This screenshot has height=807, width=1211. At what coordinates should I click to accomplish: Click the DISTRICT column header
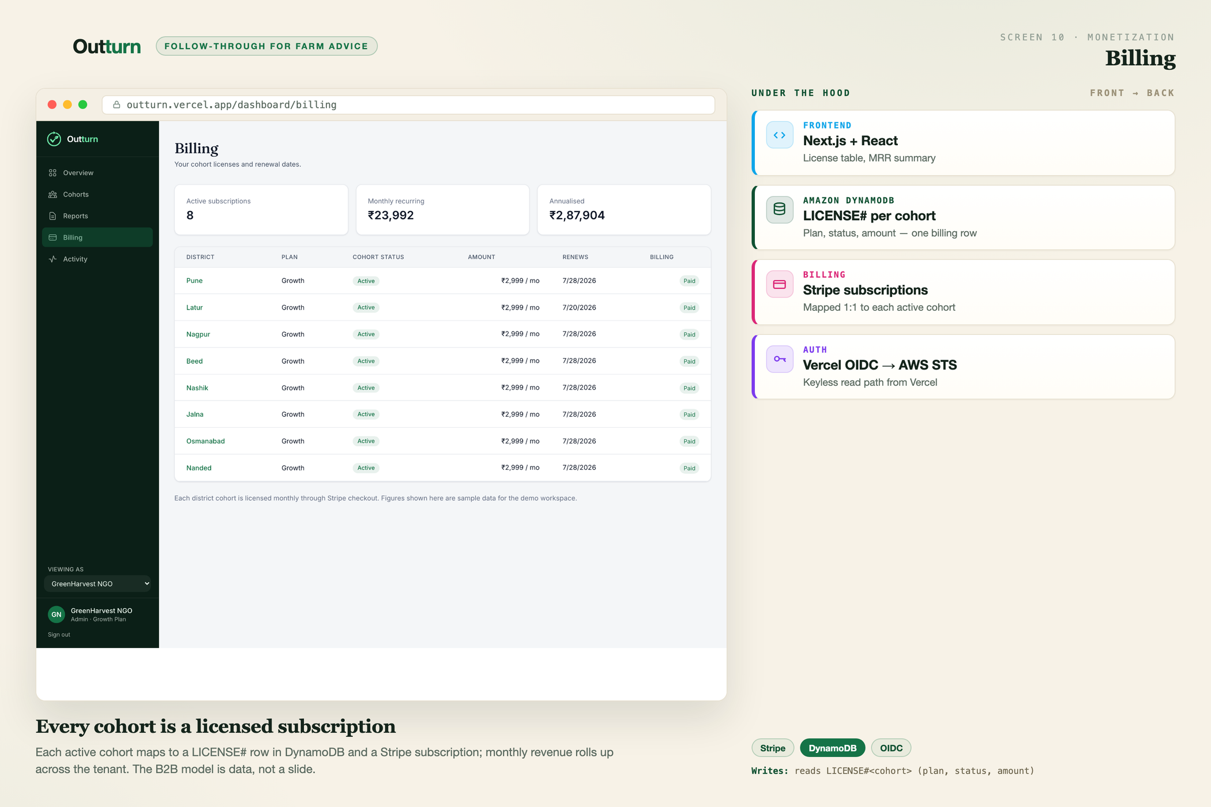pos(200,257)
